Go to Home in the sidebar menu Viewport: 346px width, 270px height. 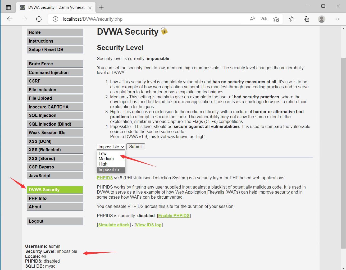tap(55, 33)
